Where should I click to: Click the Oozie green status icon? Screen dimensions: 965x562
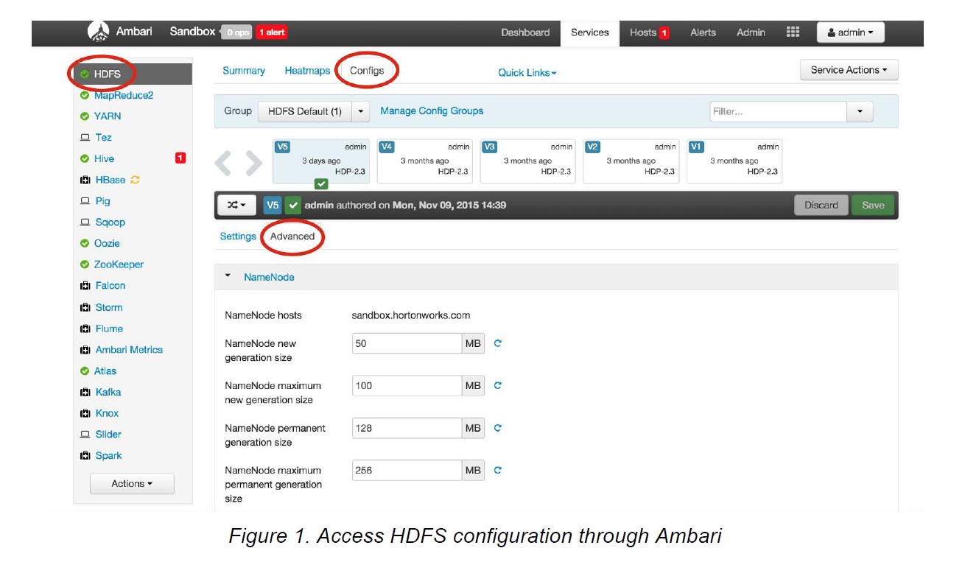[85, 244]
